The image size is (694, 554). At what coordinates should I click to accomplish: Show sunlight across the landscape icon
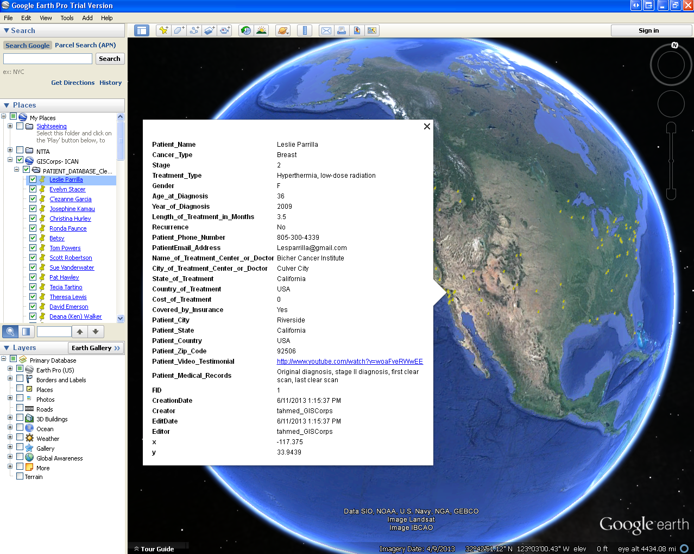tap(261, 30)
